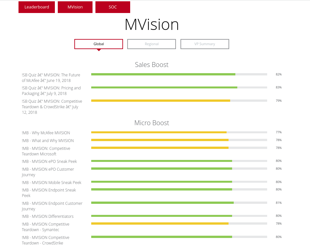
Task: Select the 'MVISION Endpoint Customer Journey' label
Action: 52,206
